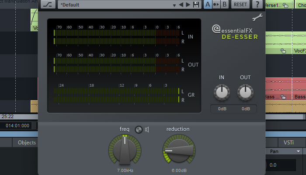Toggle the speaker solo listen icon

[147, 129]
